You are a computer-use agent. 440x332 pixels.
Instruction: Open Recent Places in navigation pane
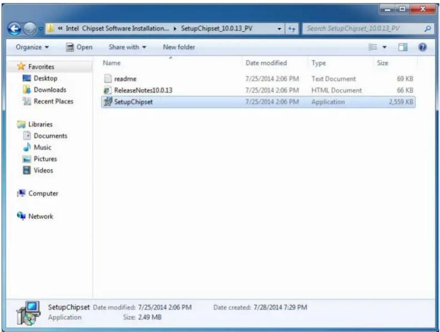click(53, 101)
